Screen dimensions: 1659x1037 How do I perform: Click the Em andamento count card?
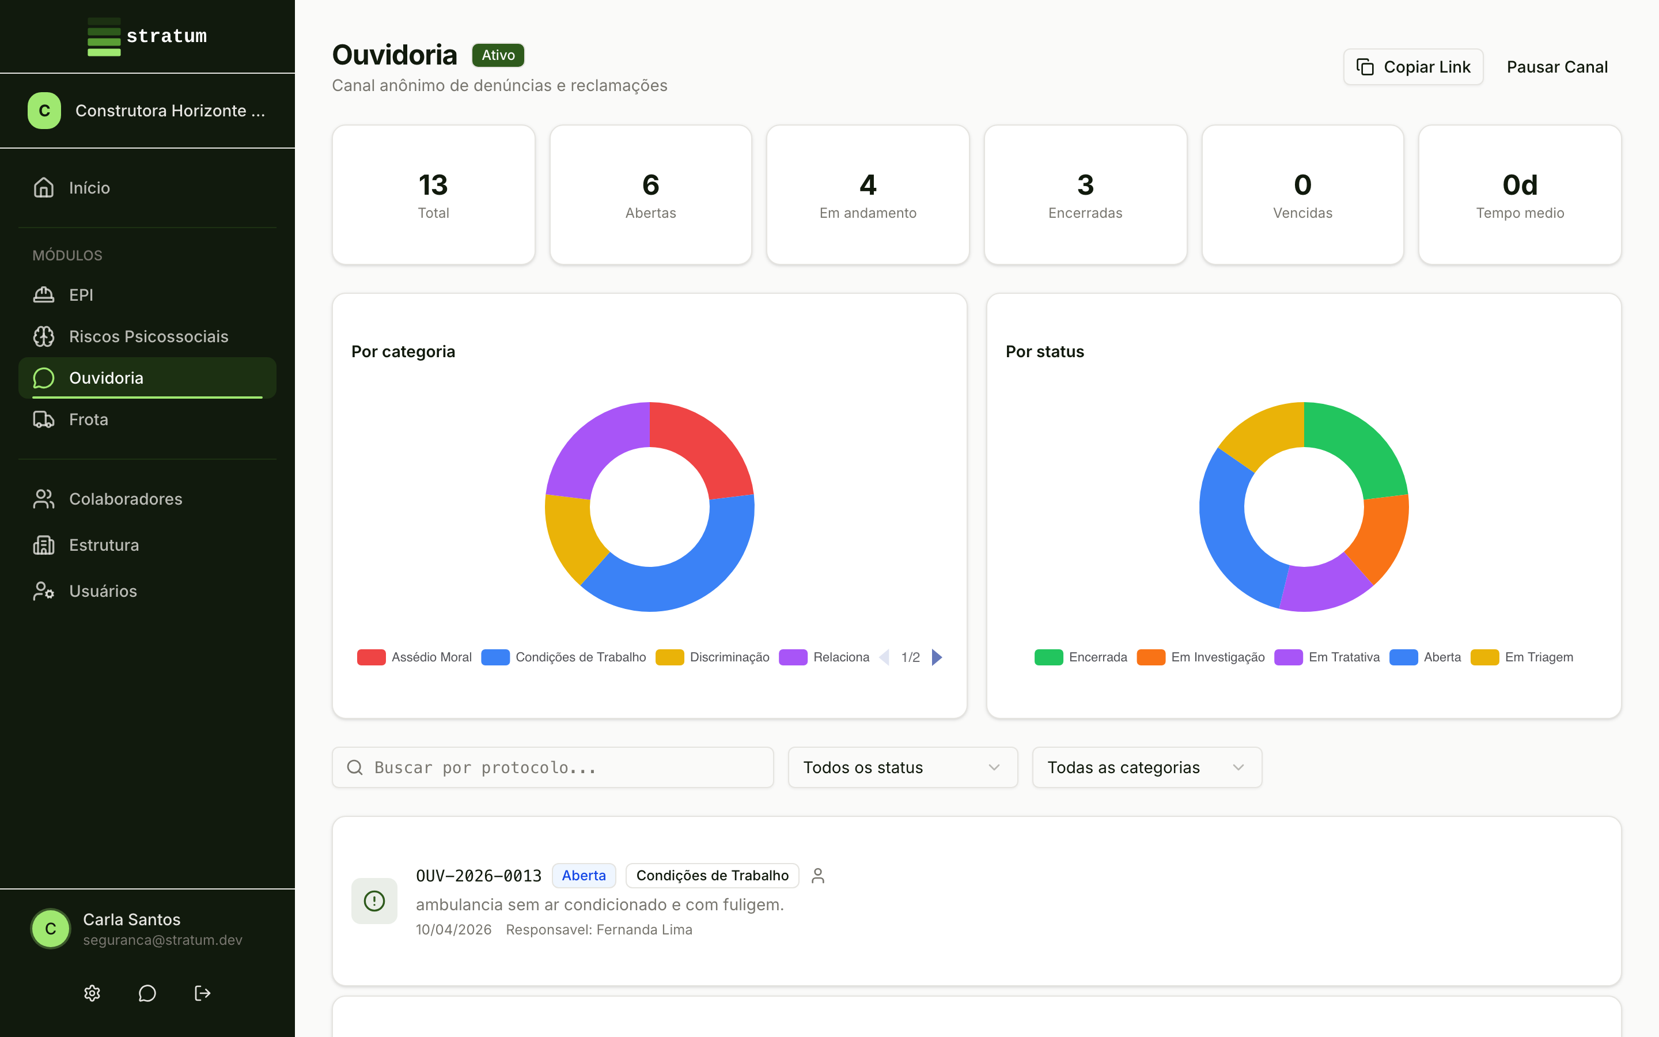click(x=868, y=195)
